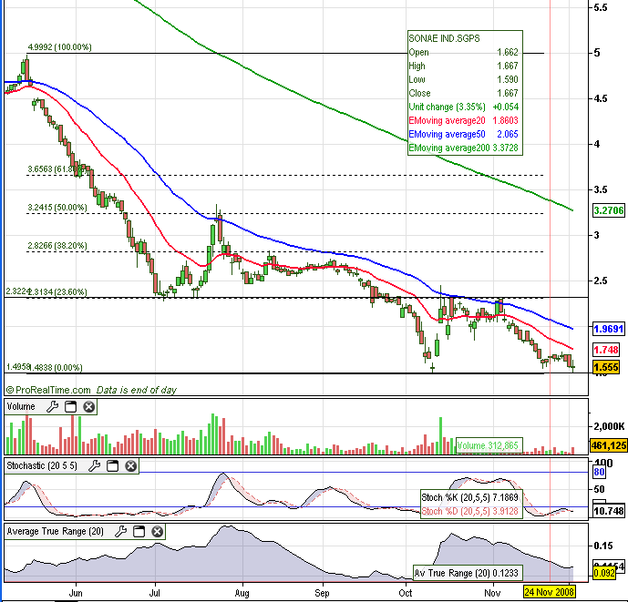
Task: Click the SONAE IND.SGPS title in info box
Action: pyautogui.click(x=444, y=38)
